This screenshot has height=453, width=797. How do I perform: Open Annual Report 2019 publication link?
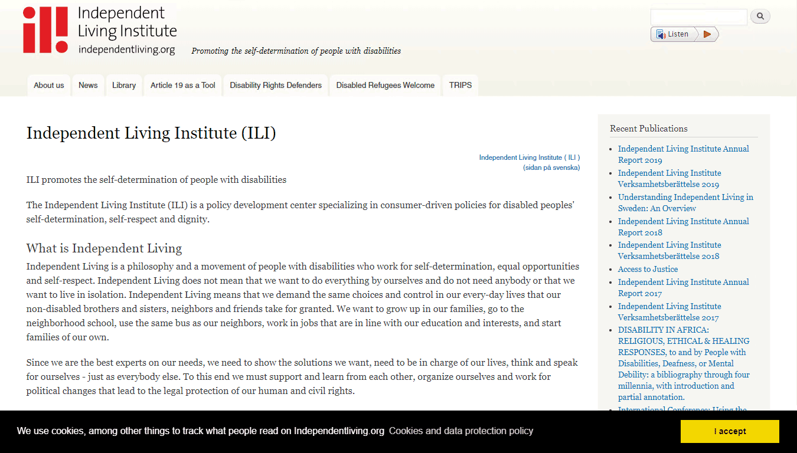pos(683,155)
